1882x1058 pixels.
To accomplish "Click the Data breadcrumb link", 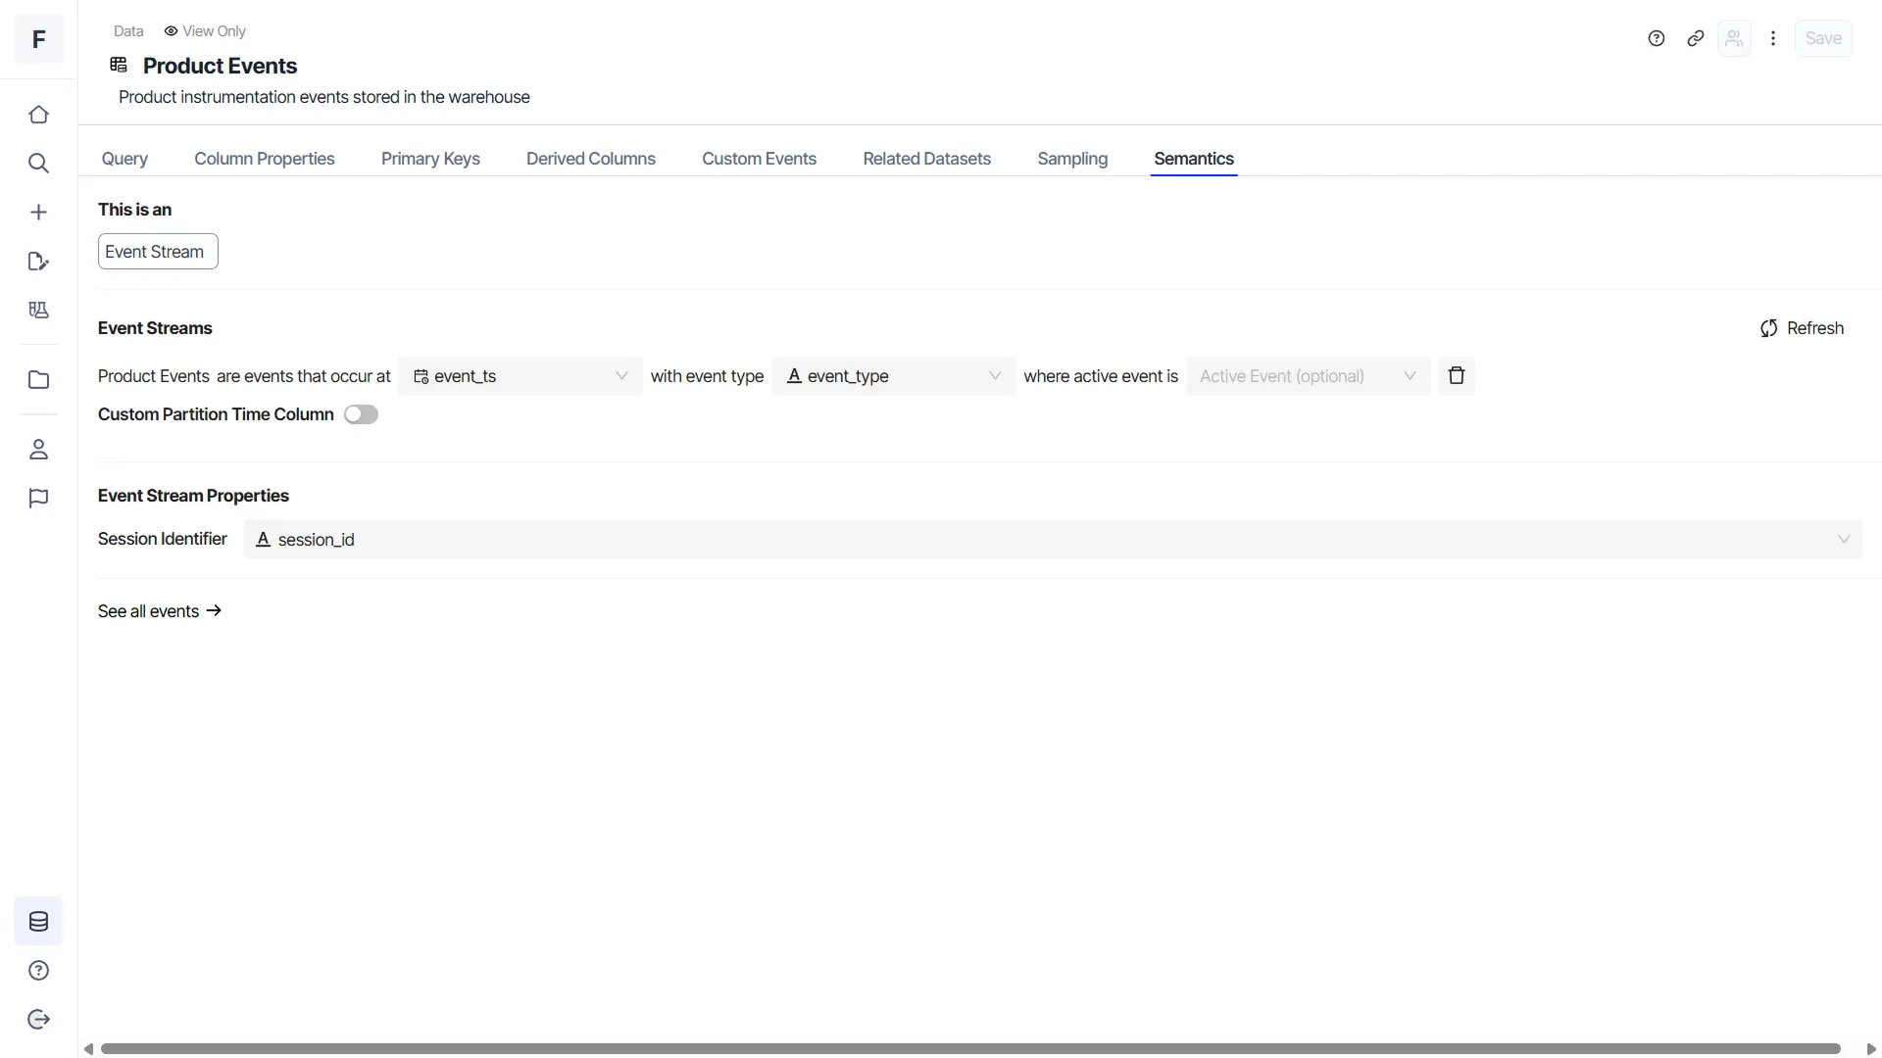I will click(x=128, y=31).
